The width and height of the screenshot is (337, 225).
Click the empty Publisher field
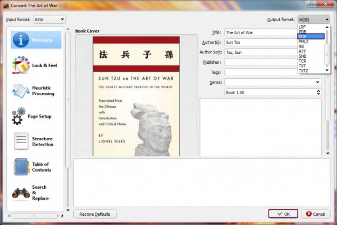261,62
